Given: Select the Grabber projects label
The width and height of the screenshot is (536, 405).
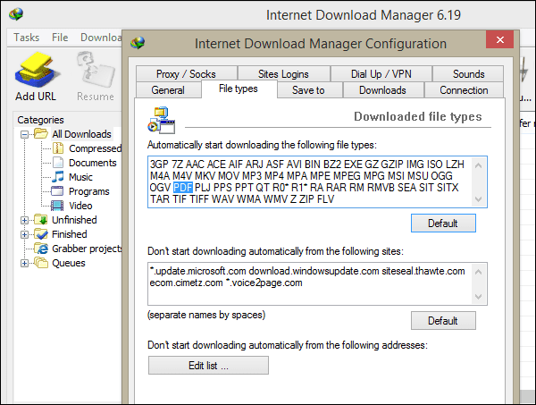Looking at the screenshot, I should [87, 249].
